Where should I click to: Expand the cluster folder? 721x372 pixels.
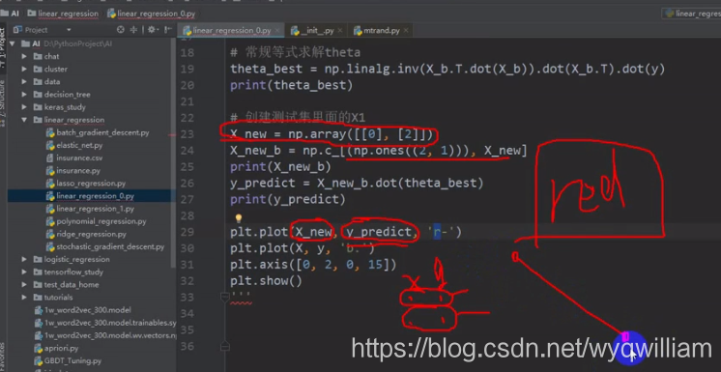click(24, 69)
